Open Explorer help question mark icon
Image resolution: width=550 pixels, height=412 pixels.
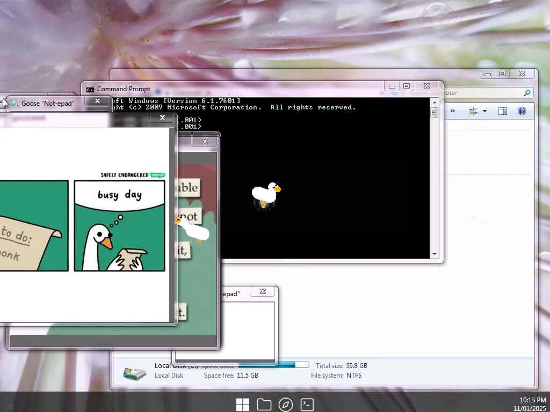[x=522, y=112]
